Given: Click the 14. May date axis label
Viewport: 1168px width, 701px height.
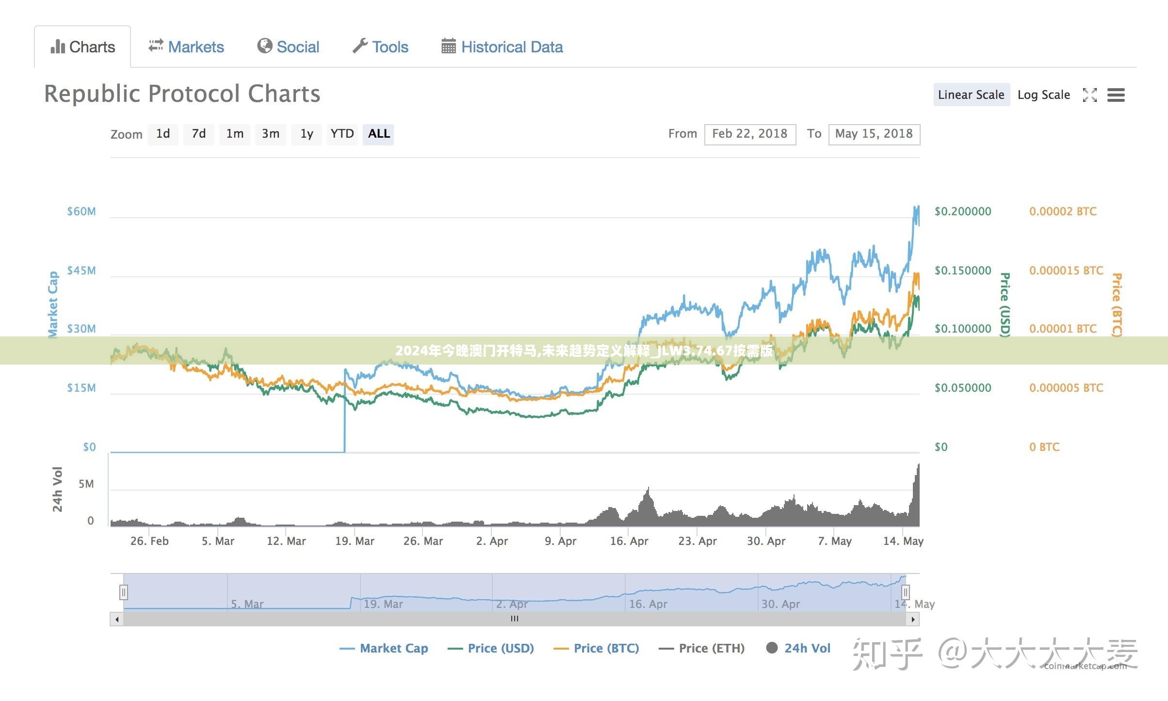Looking at the screenshot, I should (903, 541).
